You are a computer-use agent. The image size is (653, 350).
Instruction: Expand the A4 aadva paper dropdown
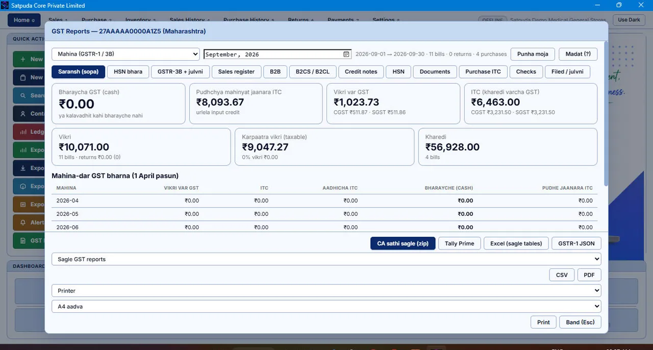326,307
